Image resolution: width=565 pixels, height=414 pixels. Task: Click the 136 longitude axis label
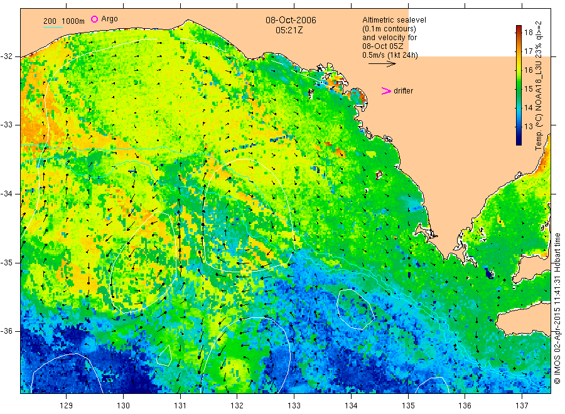(x=465, y=406)
